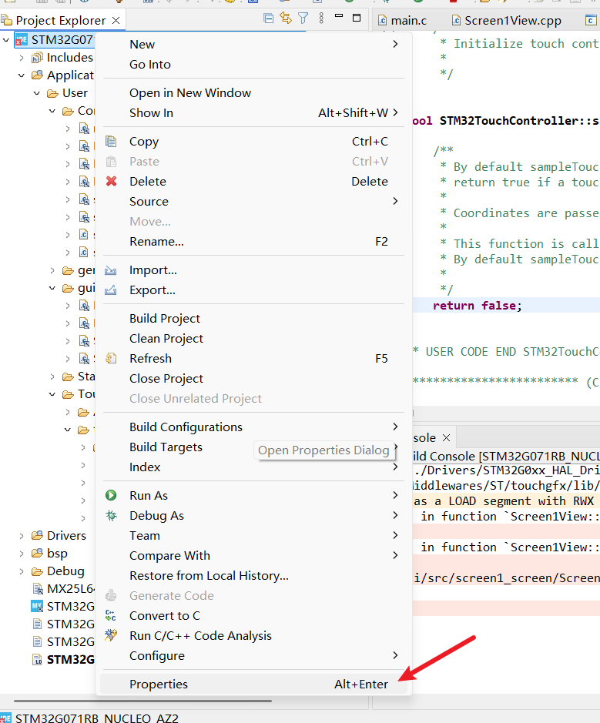
Task: Close the Project Explorer tab
Action: tap(116, 20)
